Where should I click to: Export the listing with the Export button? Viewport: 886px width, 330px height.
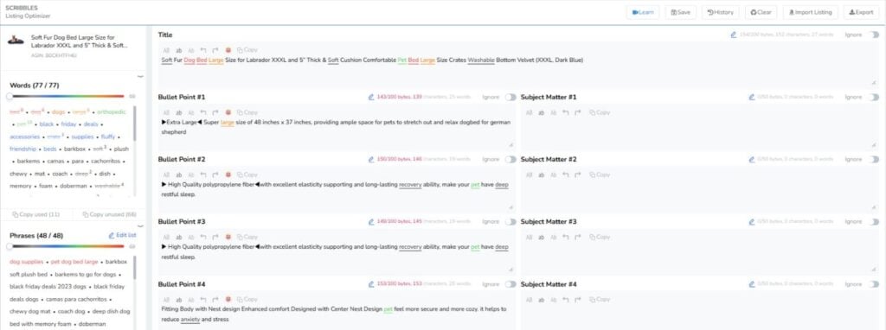point(861,12)
